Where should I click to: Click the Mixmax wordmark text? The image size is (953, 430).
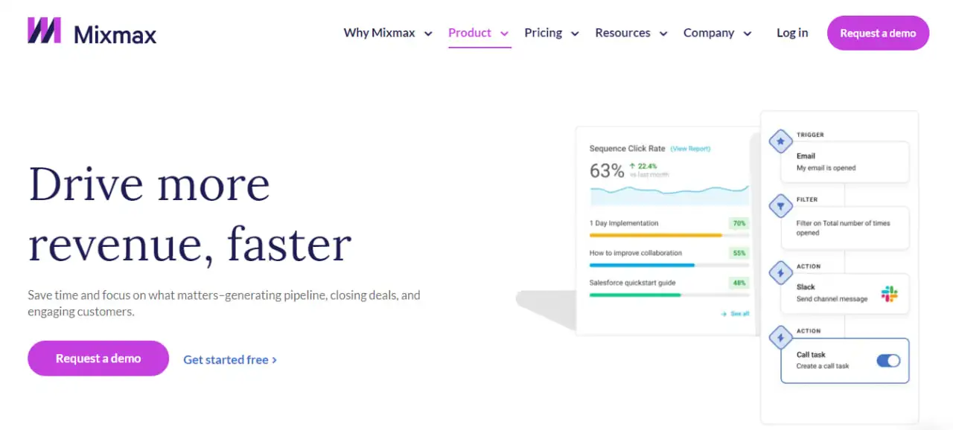click(x=115, y=34)
